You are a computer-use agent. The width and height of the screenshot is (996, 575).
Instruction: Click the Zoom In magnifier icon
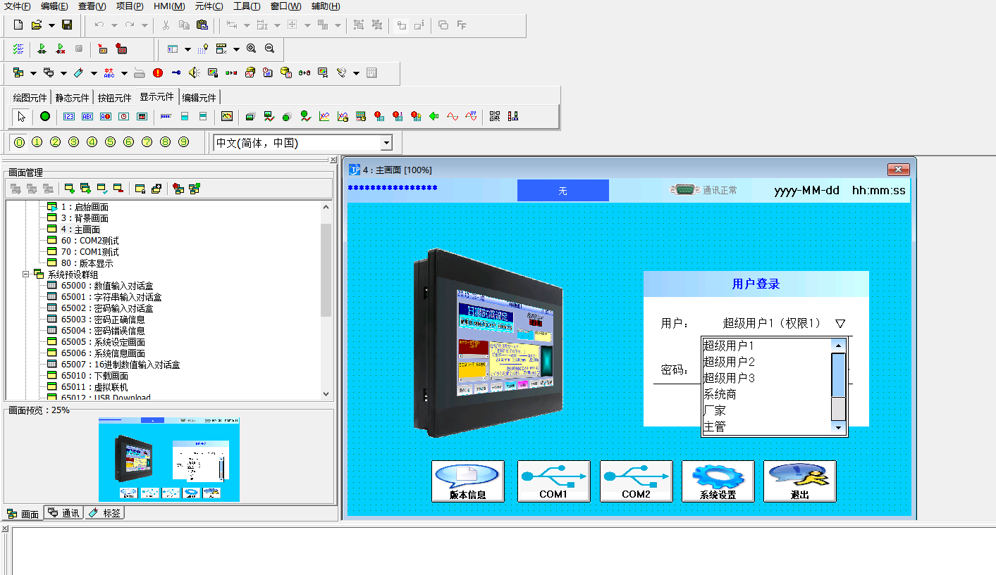point(252,49)
